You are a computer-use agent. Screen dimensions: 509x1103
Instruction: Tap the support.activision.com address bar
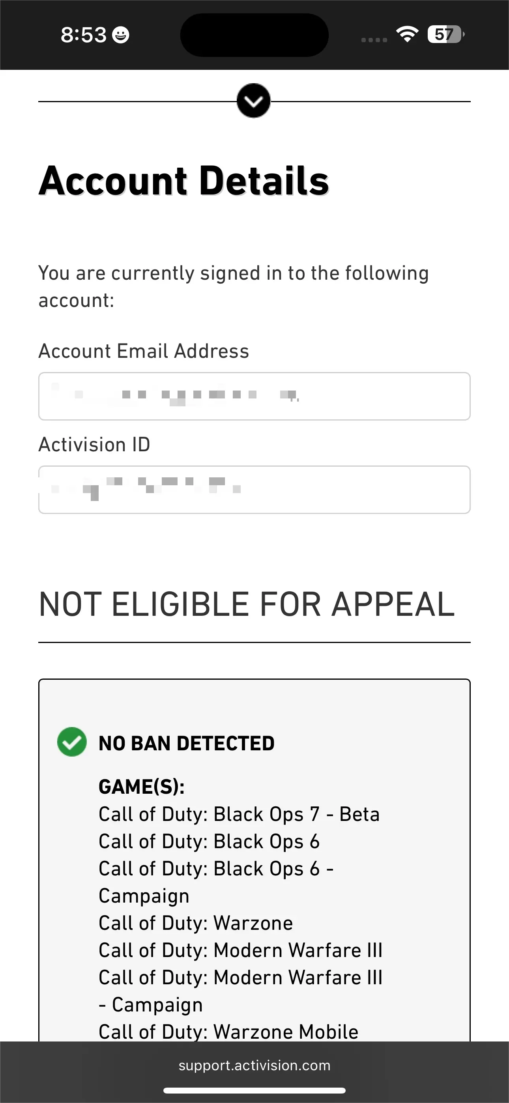point(254,1065)
